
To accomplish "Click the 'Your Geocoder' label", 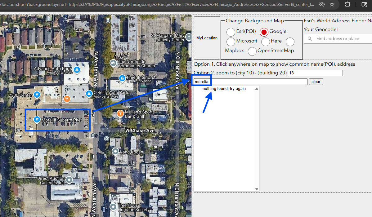I will point(321,29).
